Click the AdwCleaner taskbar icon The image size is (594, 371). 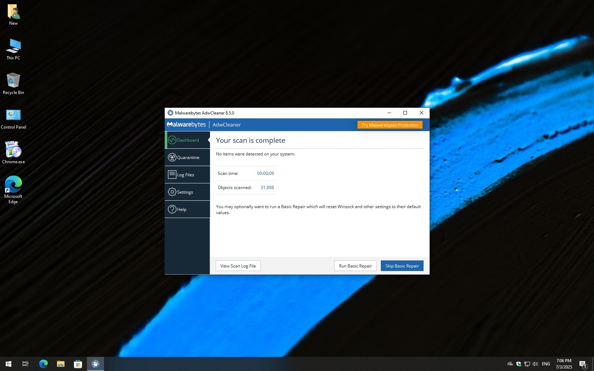click(x=95, y=364)
